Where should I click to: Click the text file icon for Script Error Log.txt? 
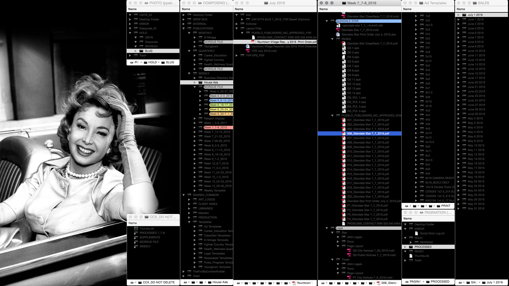tap(416, 234)
